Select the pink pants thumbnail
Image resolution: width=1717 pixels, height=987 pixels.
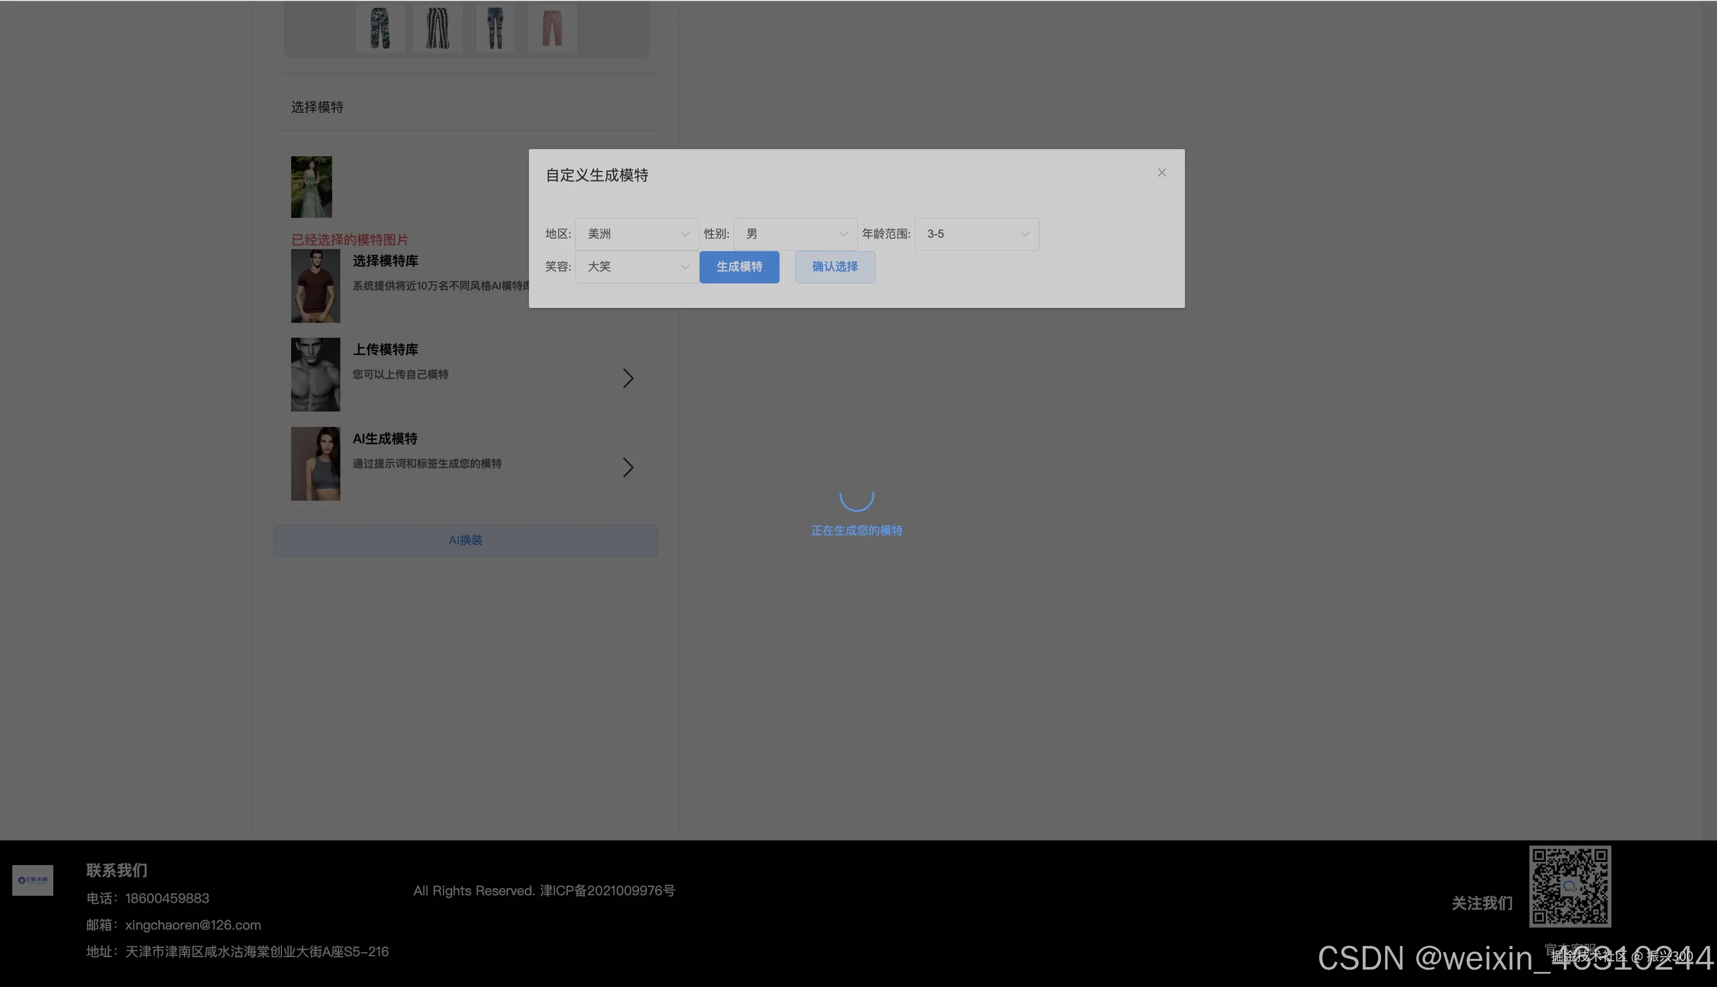click(x=552, y=29)
